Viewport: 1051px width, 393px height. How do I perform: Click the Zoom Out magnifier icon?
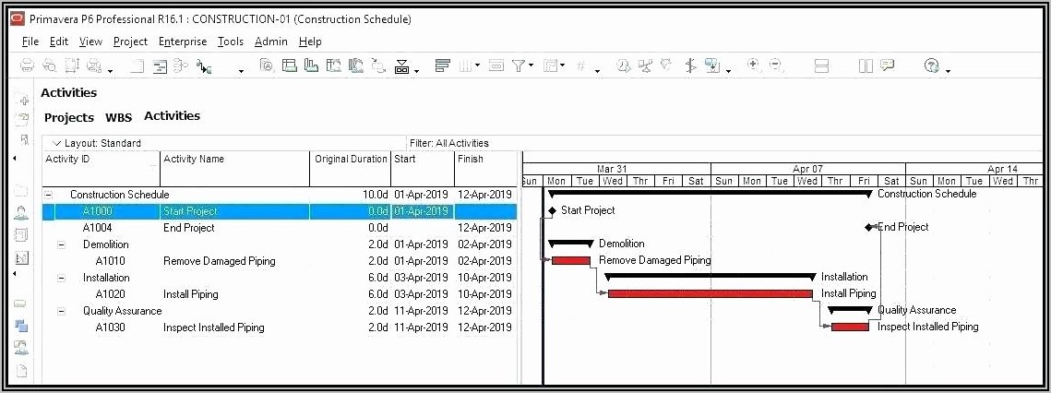[x=776, y=65]
